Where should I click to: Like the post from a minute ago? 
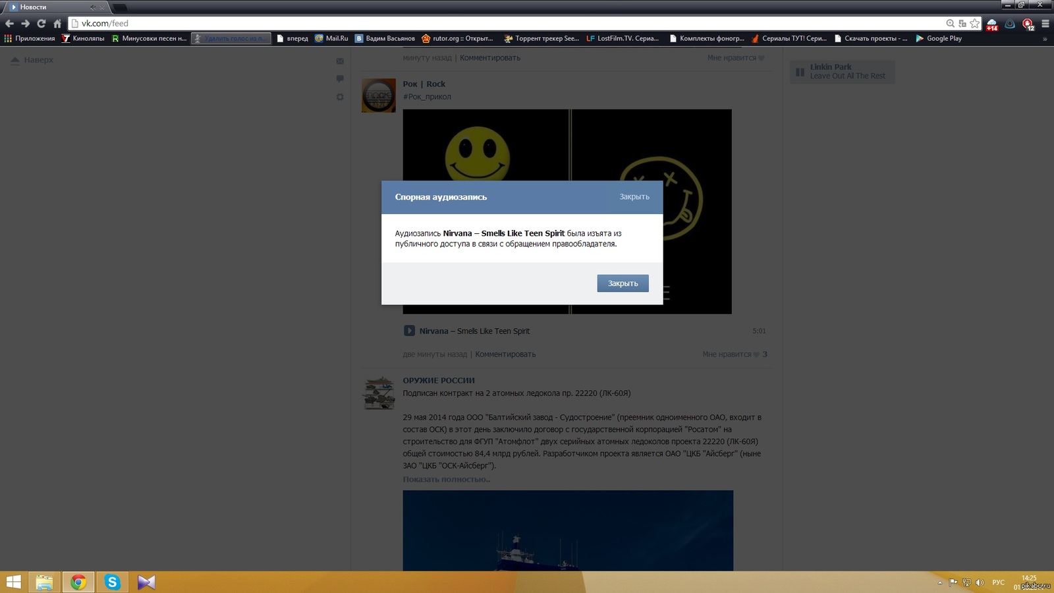tap(736, 58)
